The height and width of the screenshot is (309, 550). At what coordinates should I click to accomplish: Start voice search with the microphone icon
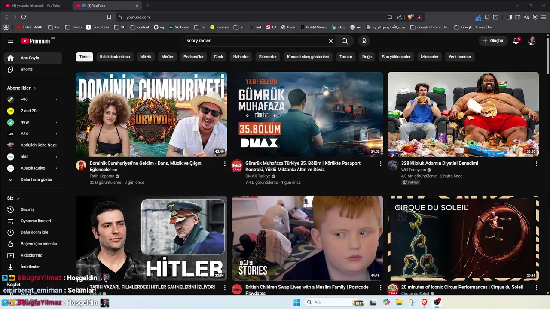click(364, 41)
